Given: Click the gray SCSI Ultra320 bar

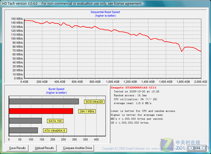Looking at the screenshot, I should pyautogui.click(x=44, y=101).
